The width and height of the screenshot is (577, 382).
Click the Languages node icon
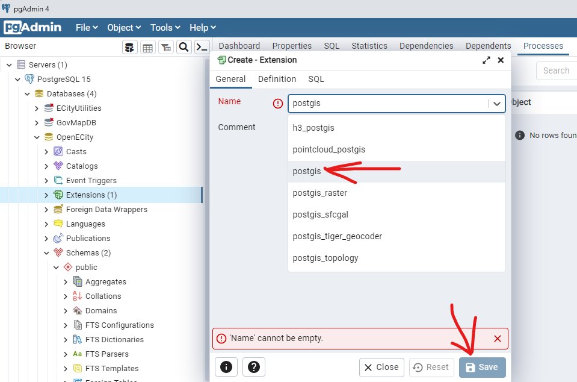58,224
